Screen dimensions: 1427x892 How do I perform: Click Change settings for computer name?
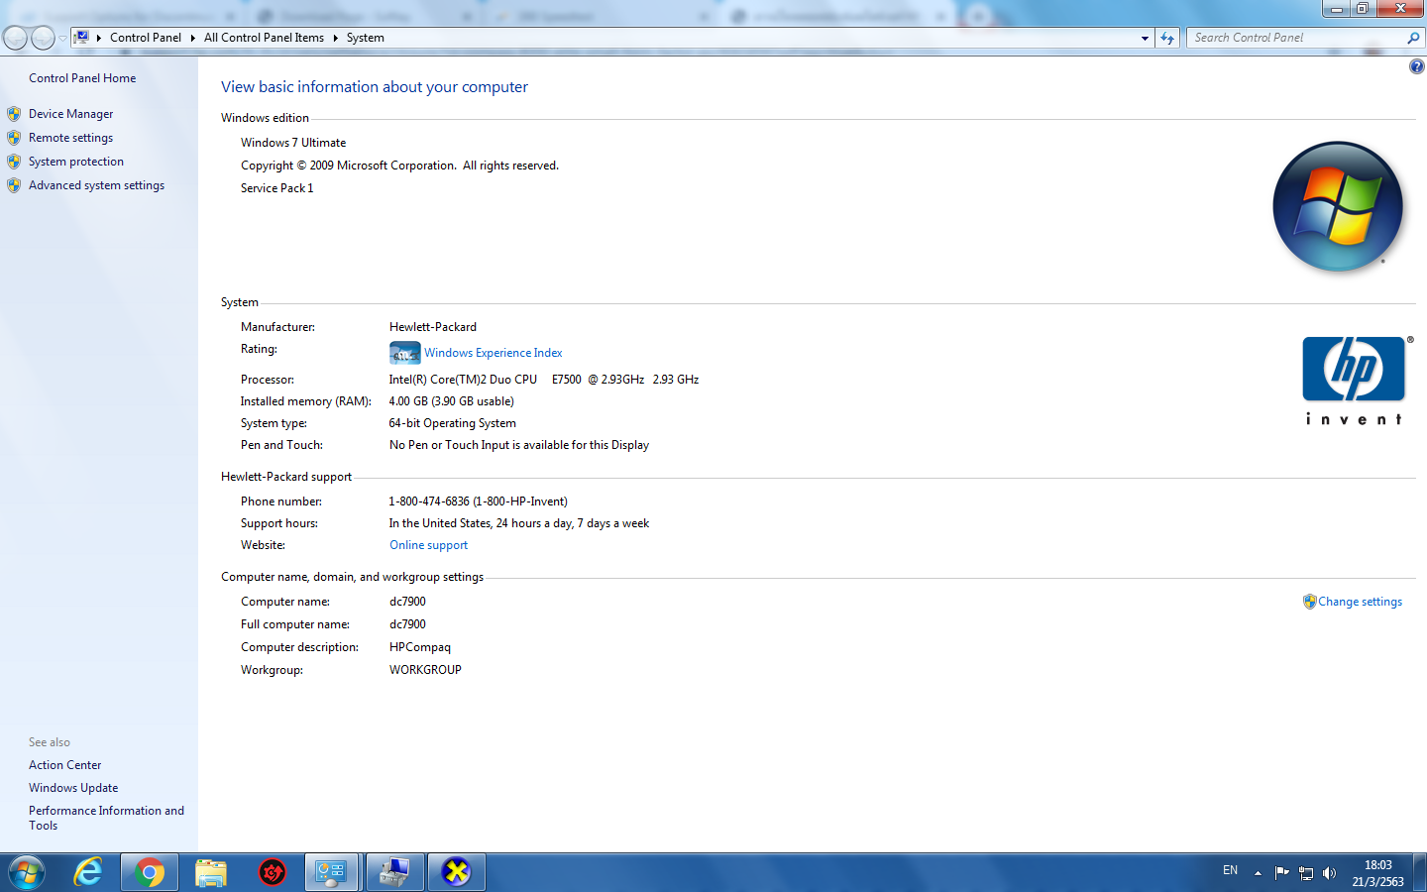(1360, 602)
